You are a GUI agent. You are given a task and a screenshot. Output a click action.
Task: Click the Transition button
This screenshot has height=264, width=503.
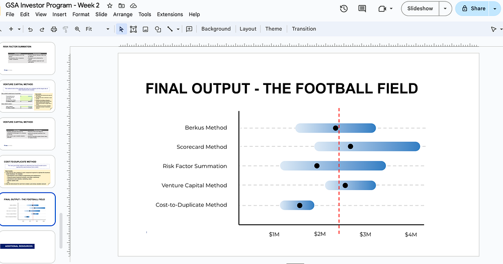[x=304, y=29]
